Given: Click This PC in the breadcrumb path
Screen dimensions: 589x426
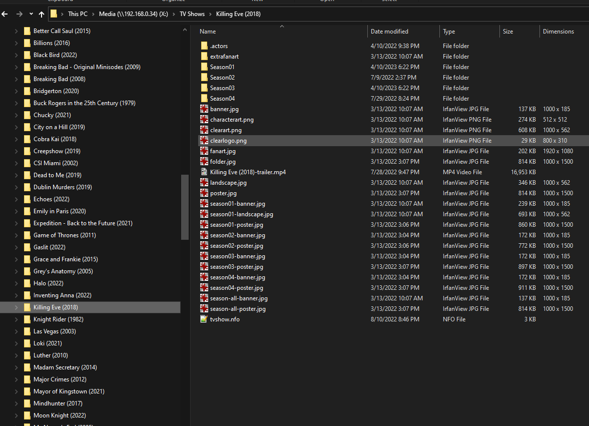Looking at the screenshot, I should click(78, 14).
